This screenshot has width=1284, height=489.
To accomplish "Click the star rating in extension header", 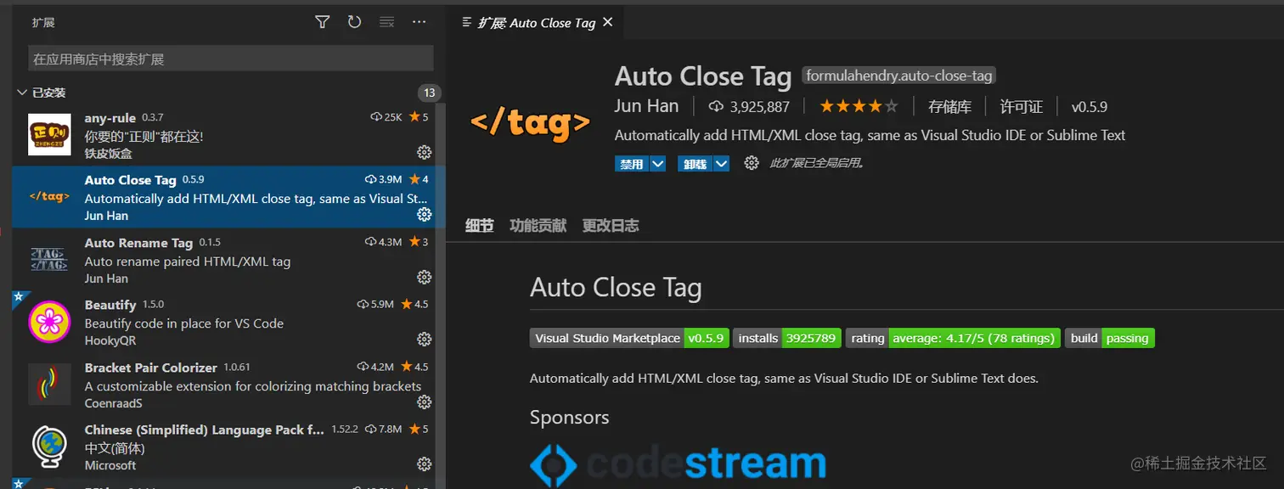I will 859,107.
